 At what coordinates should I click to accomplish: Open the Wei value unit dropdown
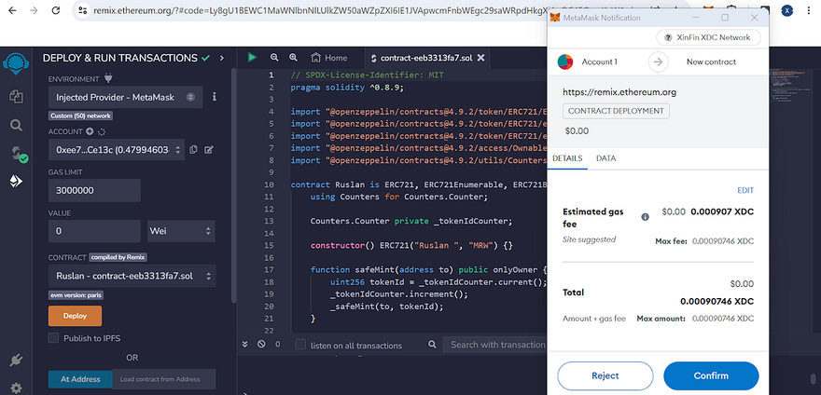(x=180, y=230)
